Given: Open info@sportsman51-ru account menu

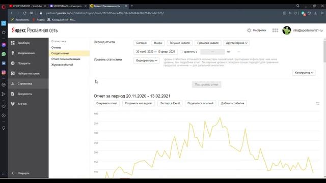Looking at the screenshot, I should [x=308, y=30].
